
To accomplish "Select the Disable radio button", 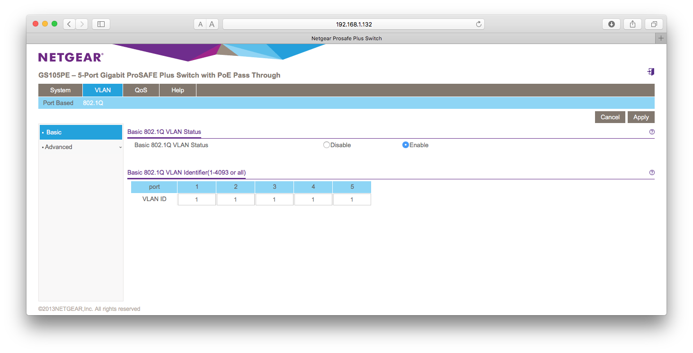I will coord(326,145).
